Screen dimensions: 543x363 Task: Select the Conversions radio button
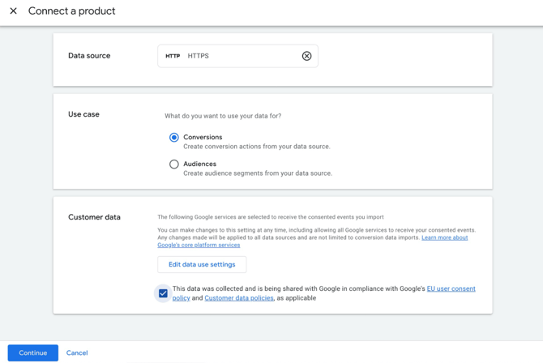tap(174, 138)
